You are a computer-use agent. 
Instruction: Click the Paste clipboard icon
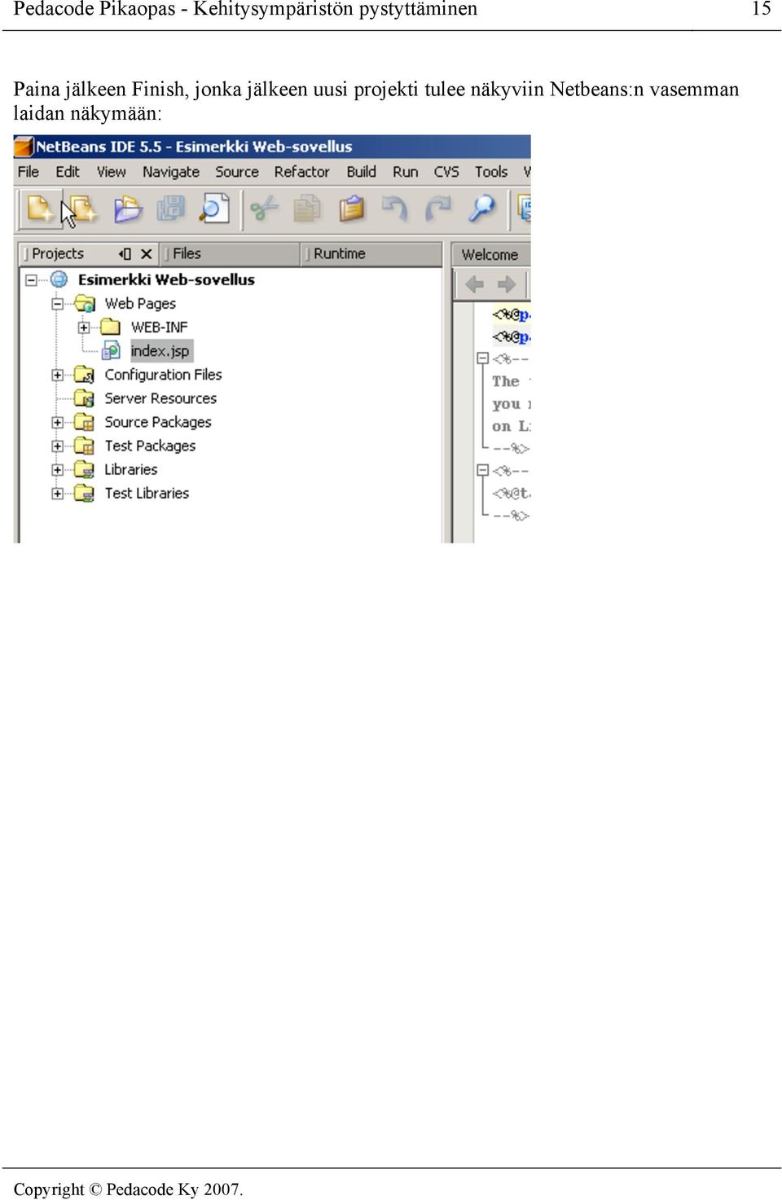[351, 209]
